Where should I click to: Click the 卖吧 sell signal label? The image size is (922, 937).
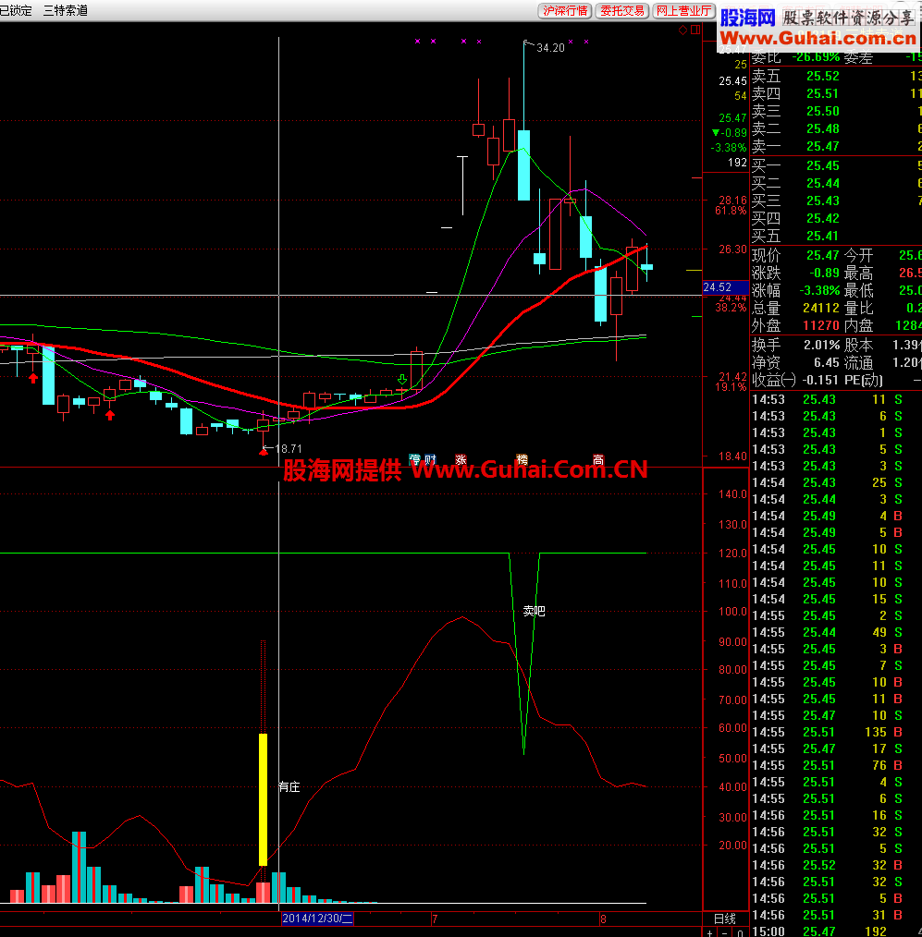[x=534, y=611]
